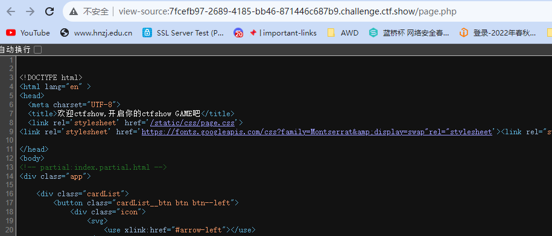Open the www.hnzj.edu.cn bookmark
The image size is (552, 236).
tap(97, 33)
